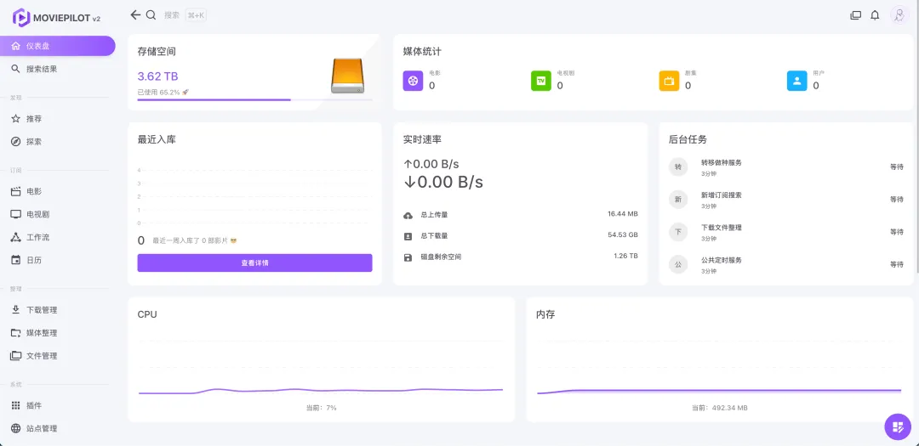This screenshot has width=919, height=446.
Task: Click the 磁盘剩余空间 save disk icon
Action: tap(408, 257)
